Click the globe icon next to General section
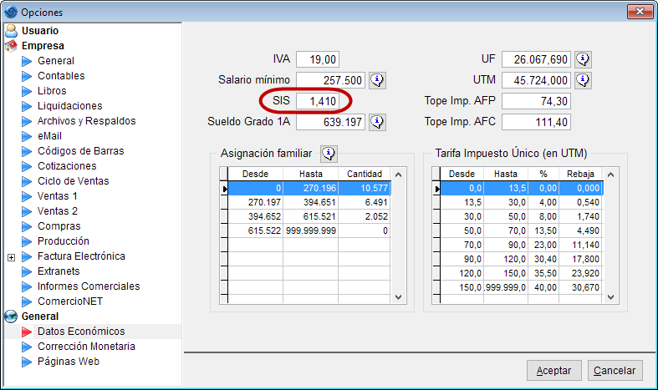 click(x=11, y=317)
